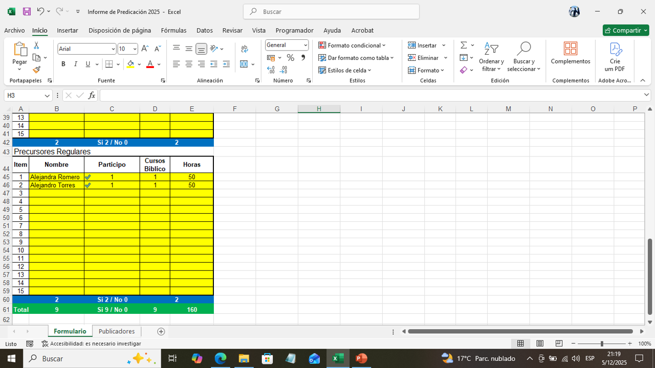Increase font size with large A icon
This screenshot has height=368, width=655.
tap(145, 49)
